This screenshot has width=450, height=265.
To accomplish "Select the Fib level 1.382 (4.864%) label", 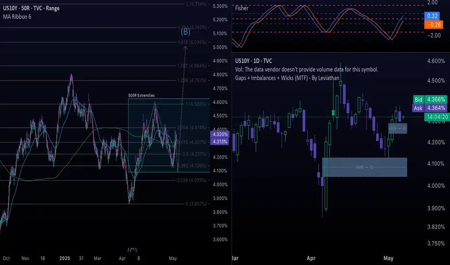I will [x=192, y=66].
